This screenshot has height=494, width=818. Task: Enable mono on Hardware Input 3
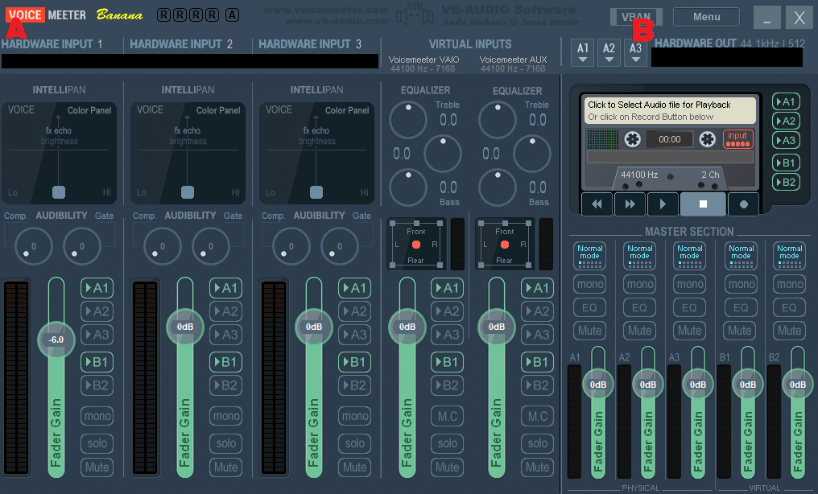coord(355,416)
